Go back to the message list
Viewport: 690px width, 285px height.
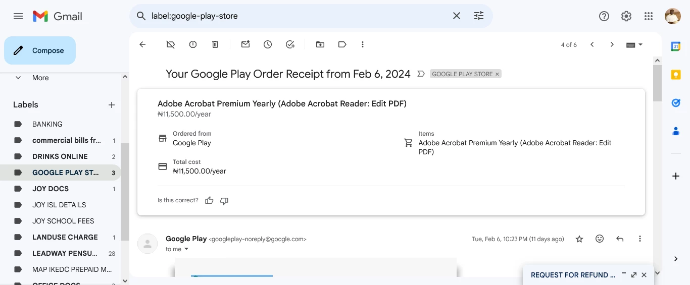click(142, 44)
